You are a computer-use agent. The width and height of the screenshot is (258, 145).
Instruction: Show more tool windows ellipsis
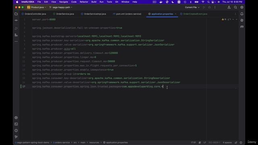(x=16, y=41)
